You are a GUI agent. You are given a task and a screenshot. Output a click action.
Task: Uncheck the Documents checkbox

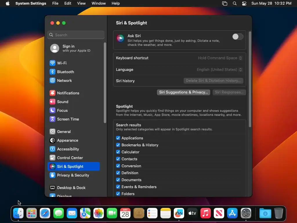click(x=118, y=179)
